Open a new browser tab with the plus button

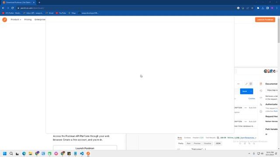39,3
